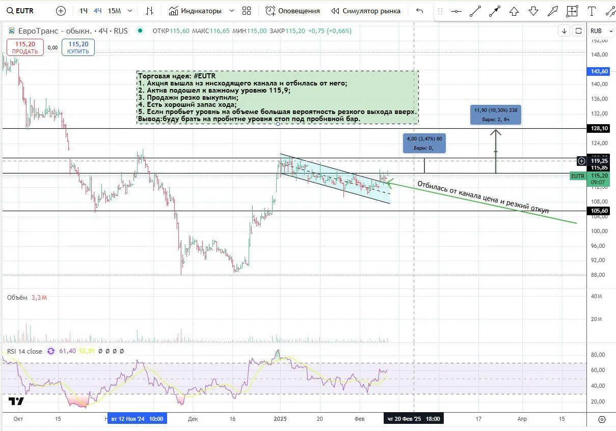The width and height of the screenshot is (616, 431).
Task: Select the diagonal arrow drawing tool
Action: [x=553, y=11]
